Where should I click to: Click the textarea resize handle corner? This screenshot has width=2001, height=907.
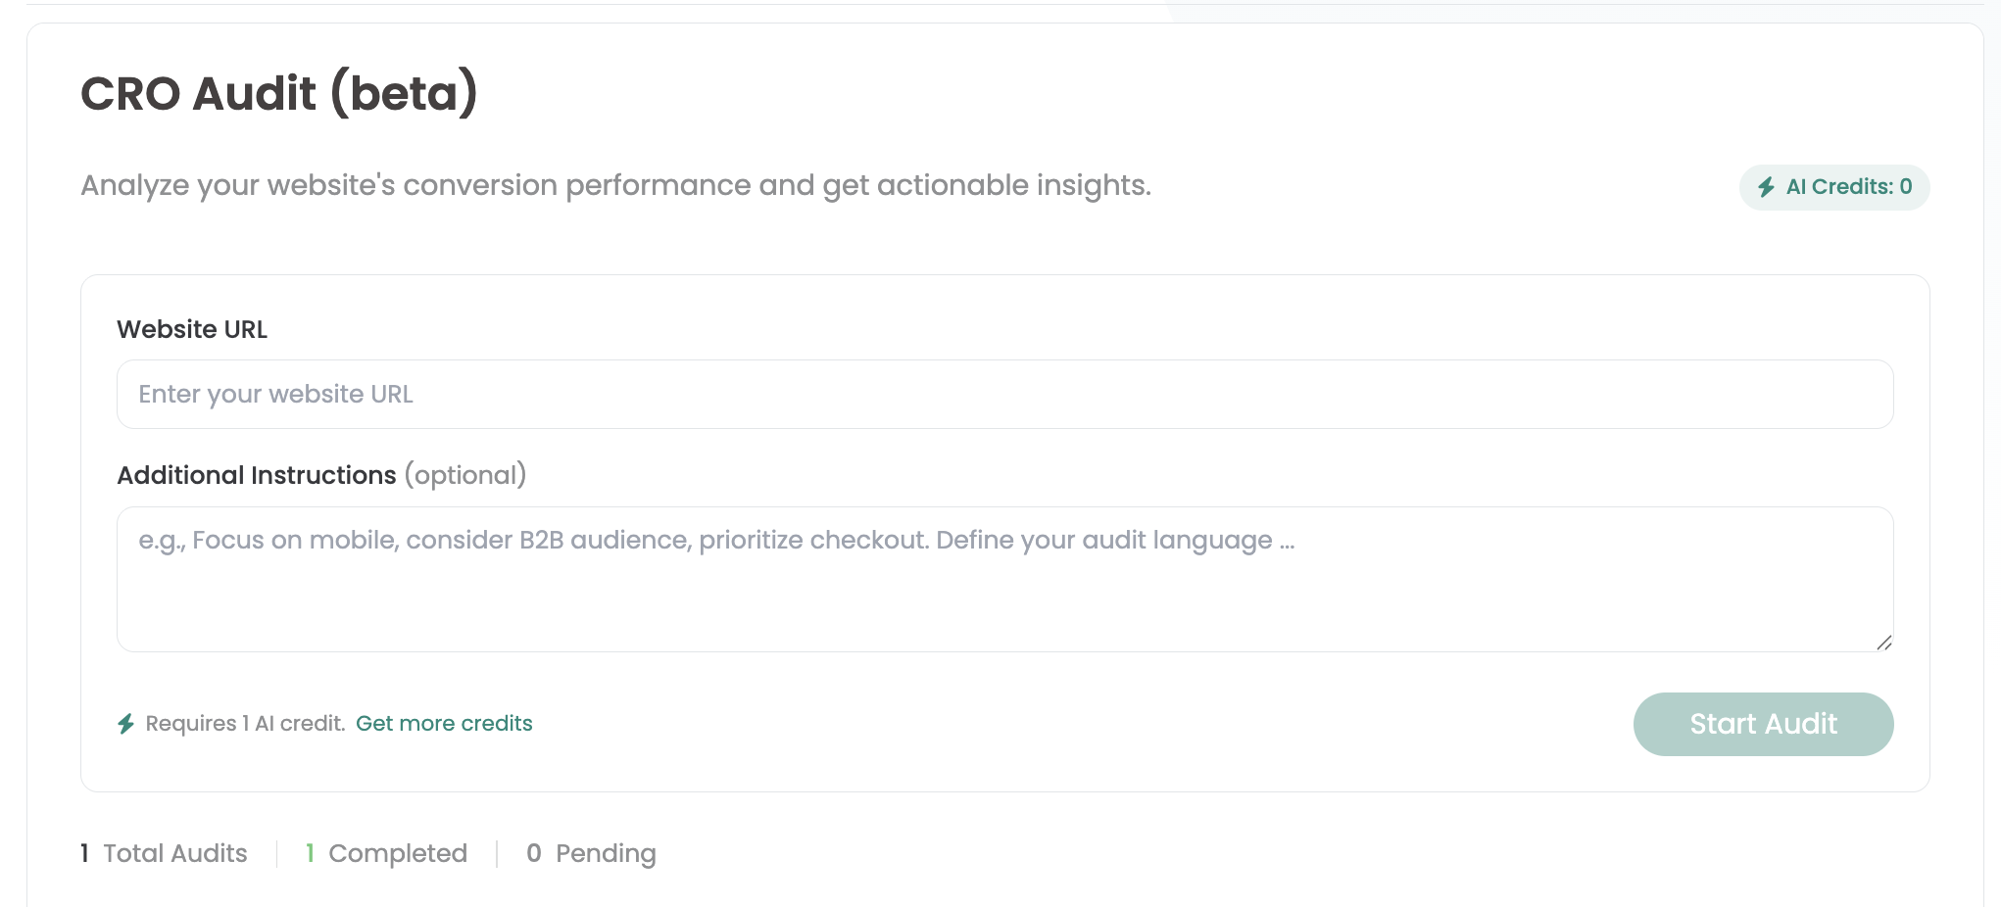click(x=1883, y=643)
